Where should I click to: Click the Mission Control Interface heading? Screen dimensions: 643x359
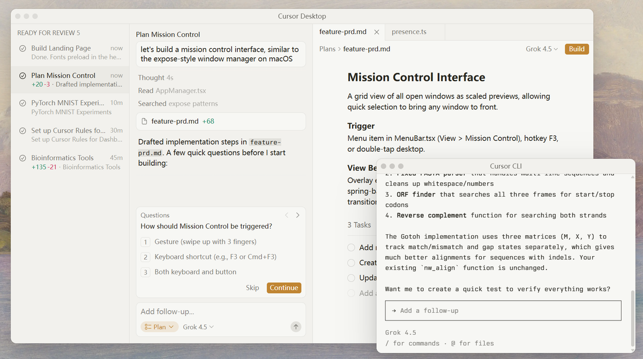coord(416,77)
